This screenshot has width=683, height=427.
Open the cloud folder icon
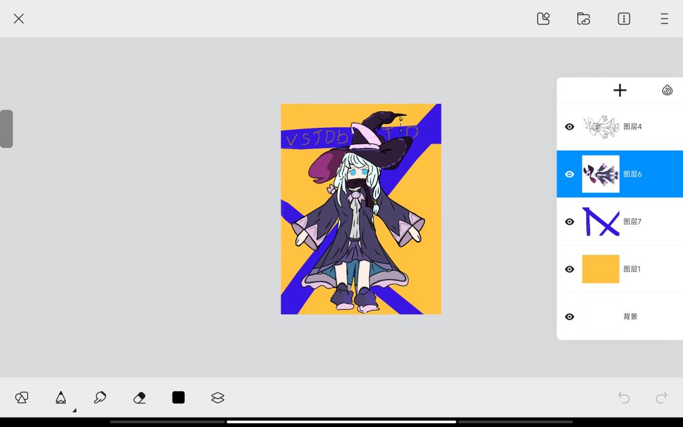[583, 19]
